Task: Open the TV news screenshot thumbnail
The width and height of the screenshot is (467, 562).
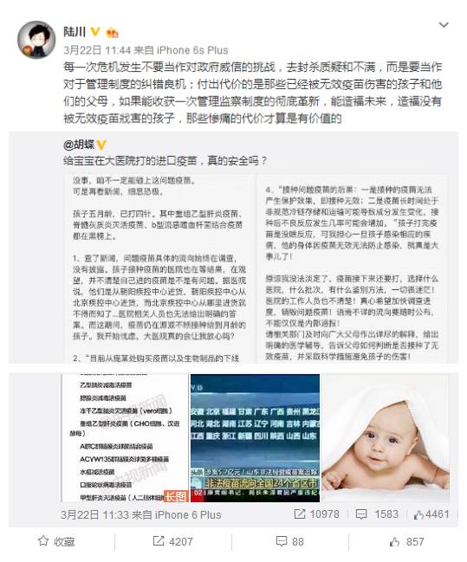Action: click(x=255, y=437)
